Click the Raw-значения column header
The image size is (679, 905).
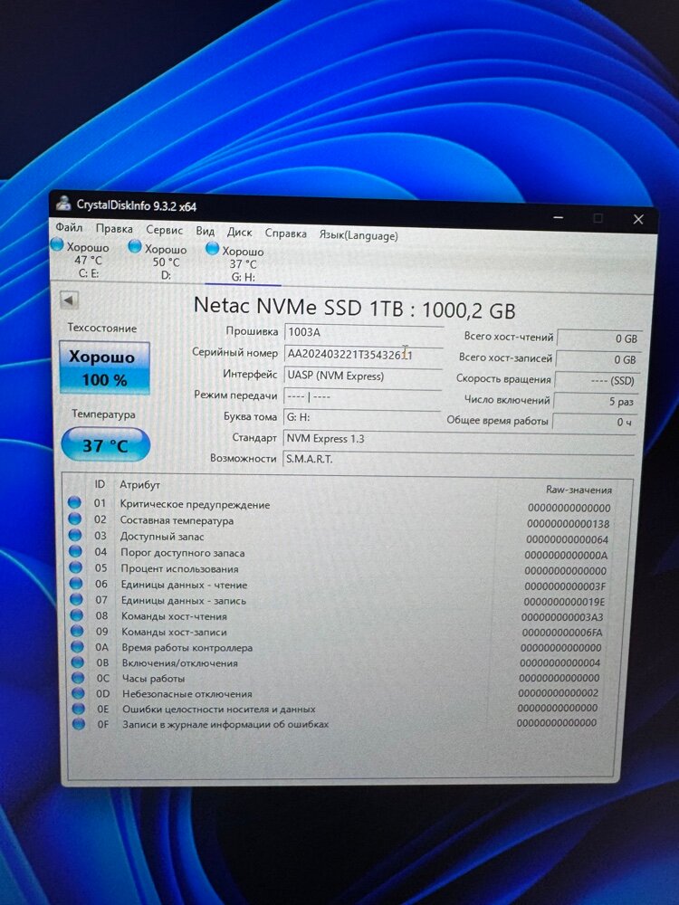tap(579, 490)
